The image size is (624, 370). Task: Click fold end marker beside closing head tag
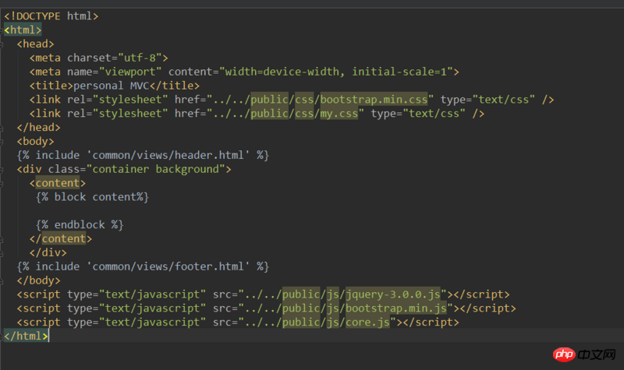click(x=3, y=128)
